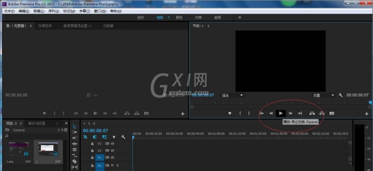This screenshot has height=171, width=373.
Task: Mark Out point in Program monitor
Action: tap(249, 113)
